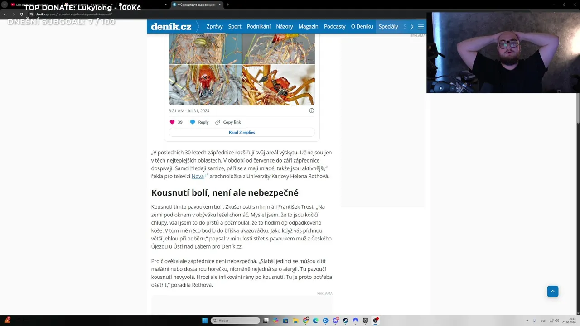The width and height of the screenshot is (580, 326).
Task: Open the bottom-right orange spider photo
Action: tap(279, 85)
